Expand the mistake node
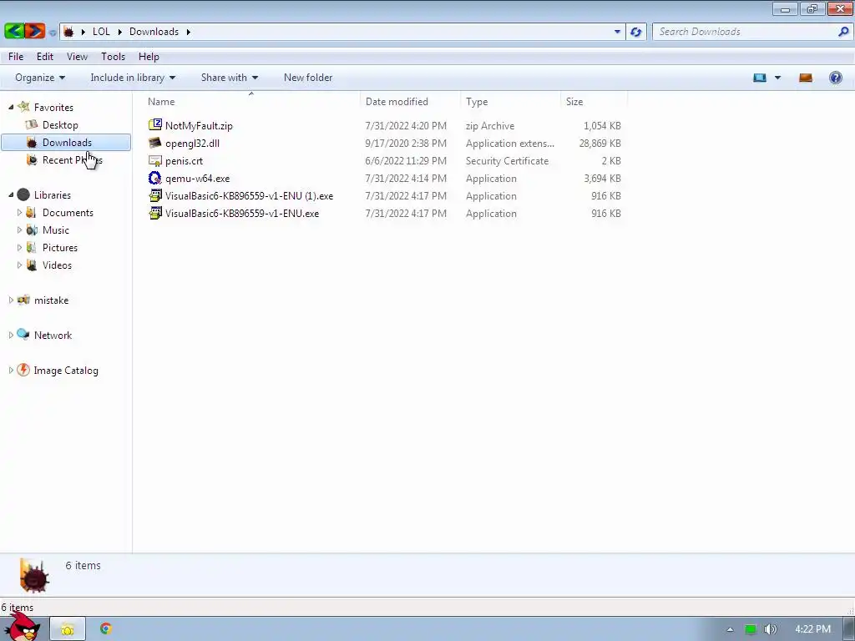Image resolution: width=855 pixels, height=641 pixels. (x=11, y=300)
